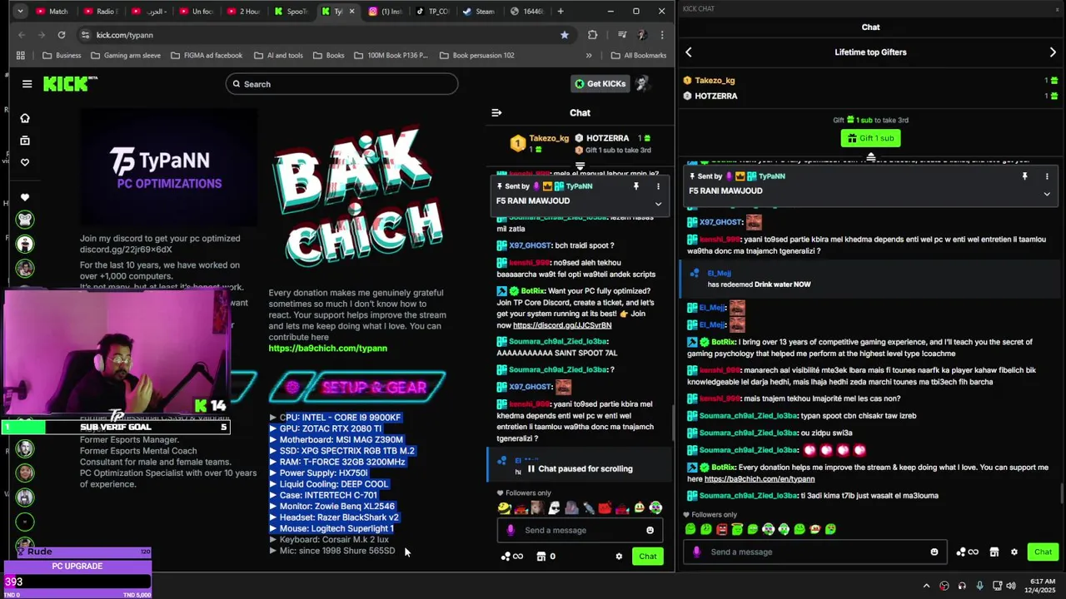1066x599 pixels.
Task: Open Chrome media controls icon
Action: pyautogui.click(x=622, y=35)
